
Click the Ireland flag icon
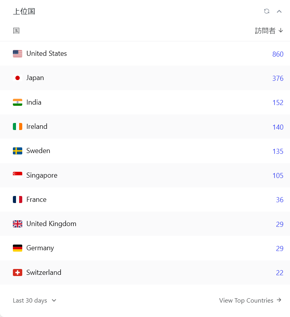point(18,126)
